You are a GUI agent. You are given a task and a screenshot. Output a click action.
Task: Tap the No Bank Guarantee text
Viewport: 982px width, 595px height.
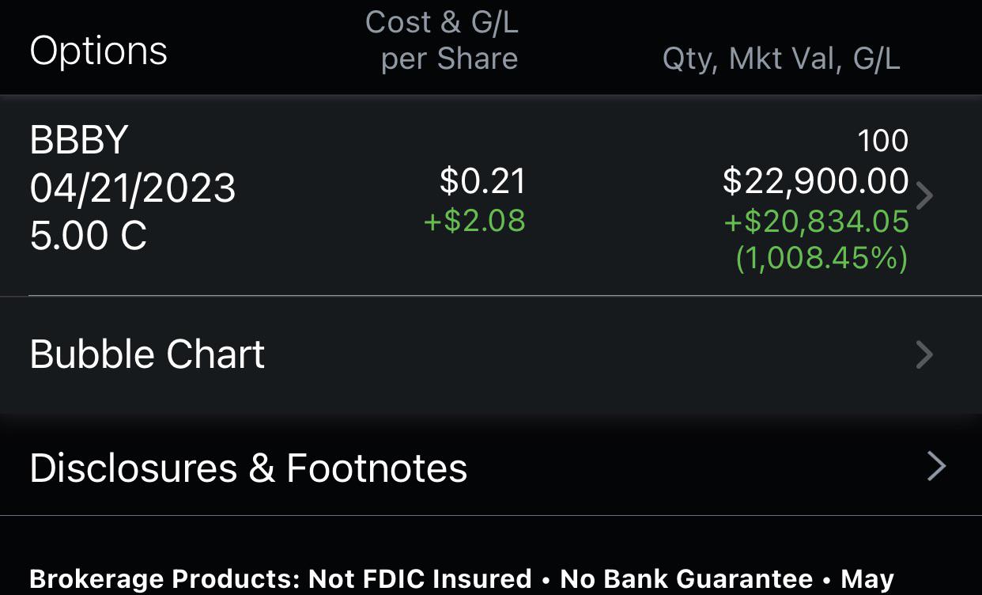point(686,579)
